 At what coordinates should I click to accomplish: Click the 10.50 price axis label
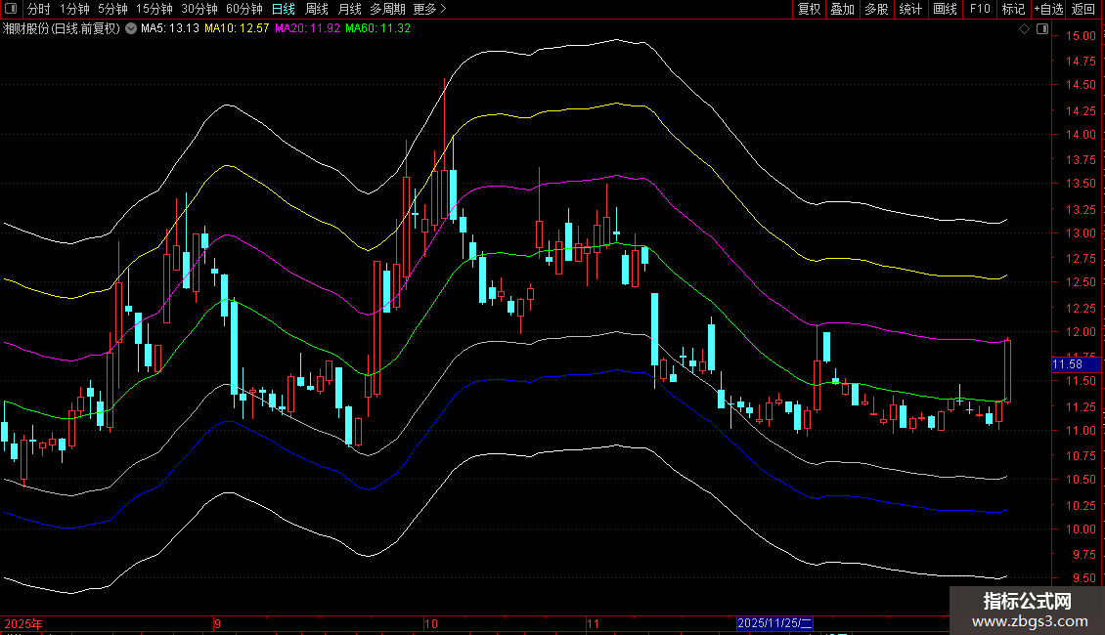[x=1081, y=480]
